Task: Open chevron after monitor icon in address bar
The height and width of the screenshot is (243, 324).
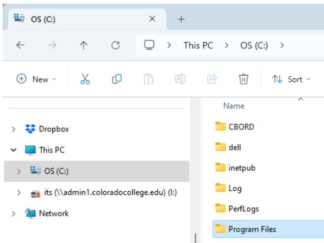Action: click(169, 45)
